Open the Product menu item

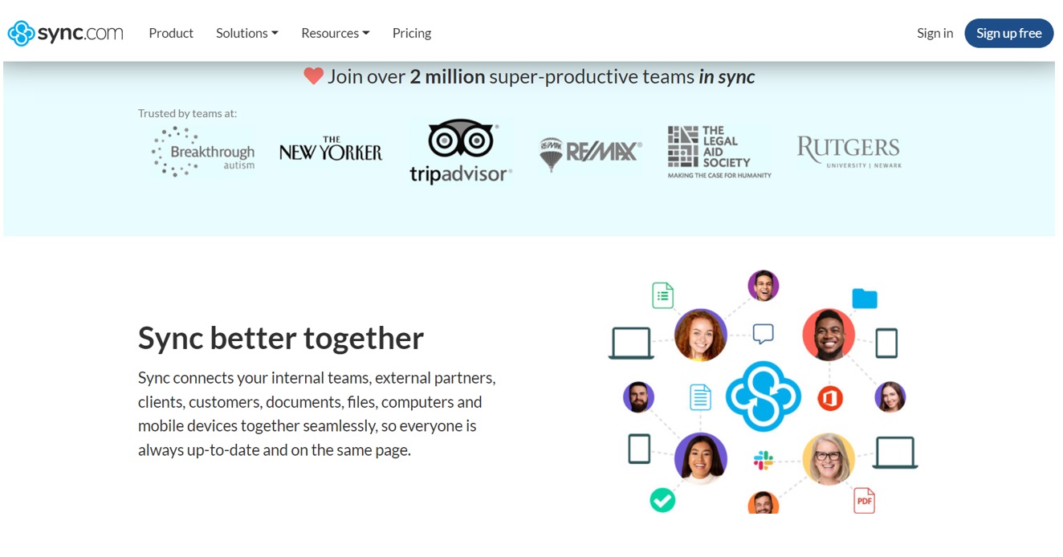click(171, 33)
